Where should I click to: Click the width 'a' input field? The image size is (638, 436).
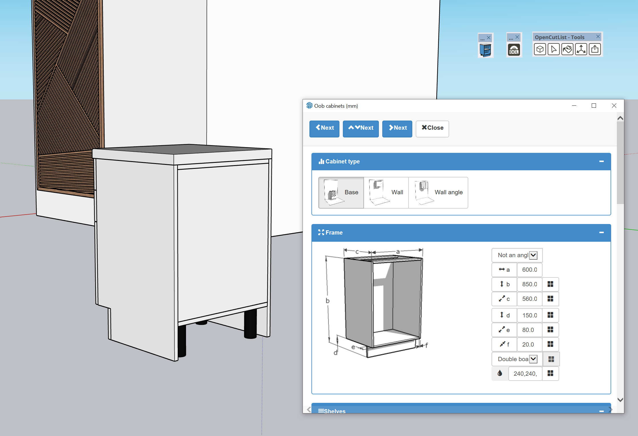click(x=529, y=270)
